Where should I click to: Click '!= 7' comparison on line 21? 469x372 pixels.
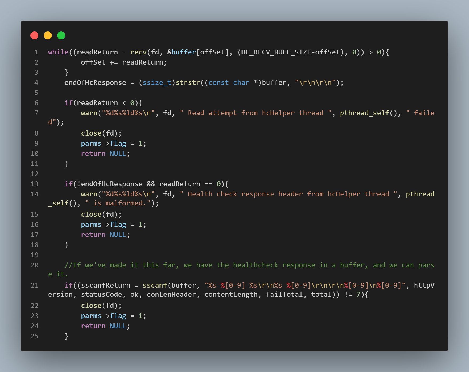pyautogui.click(x=352, y=294)
